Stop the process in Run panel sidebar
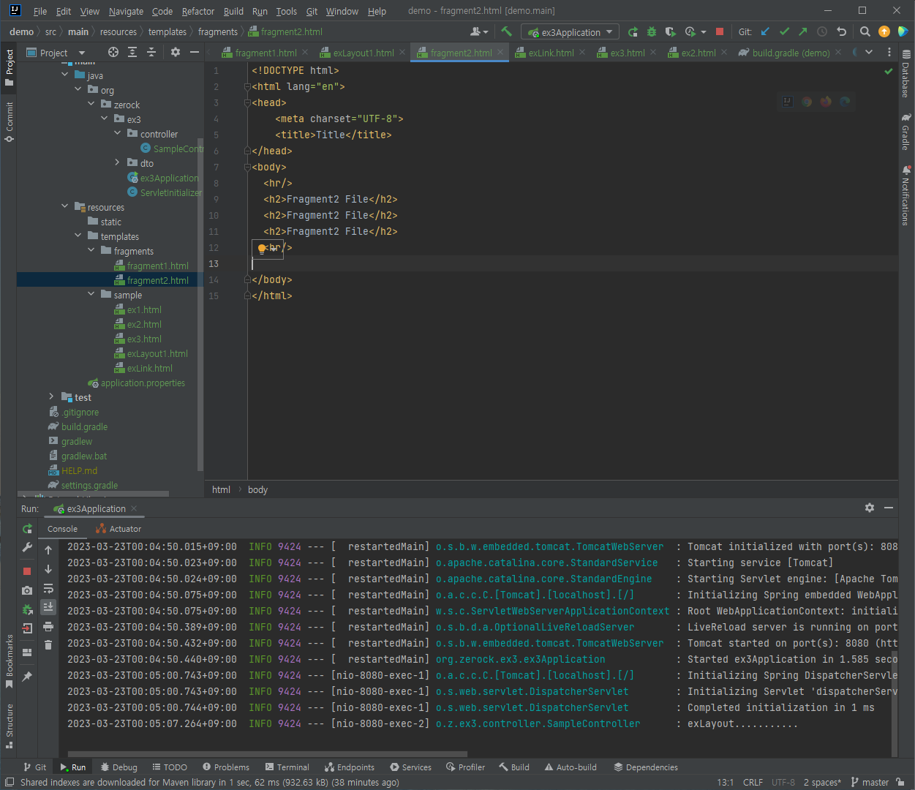The image size is (915, 790). point(27,571)
